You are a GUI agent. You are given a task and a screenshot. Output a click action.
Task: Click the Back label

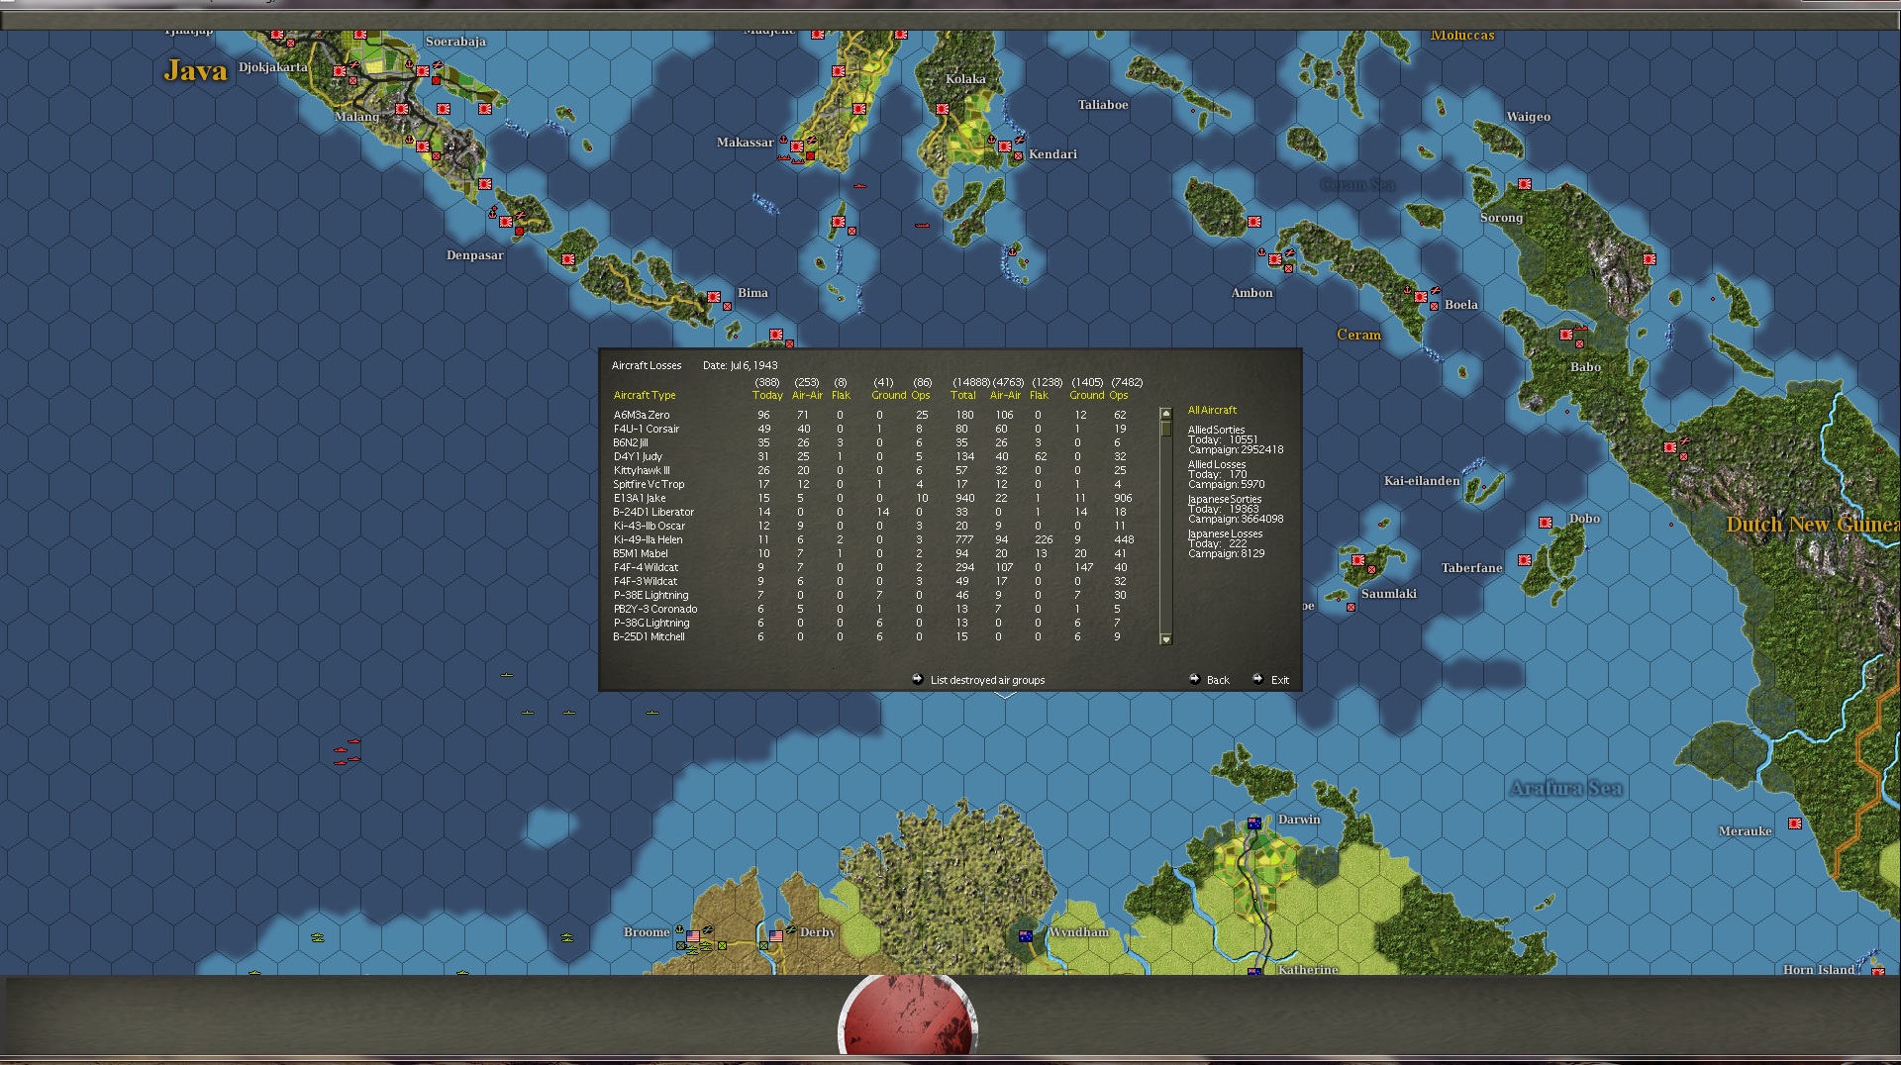click(x=1218, y=680)
